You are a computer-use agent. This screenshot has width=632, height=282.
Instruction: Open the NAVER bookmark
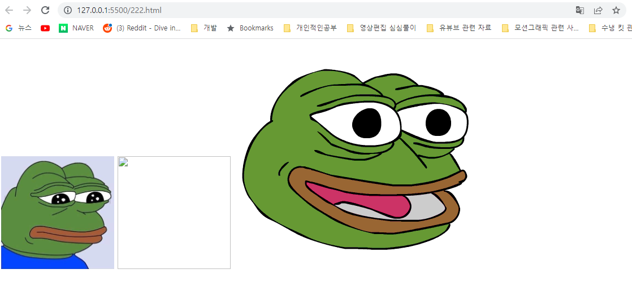(x=76, y=28)
